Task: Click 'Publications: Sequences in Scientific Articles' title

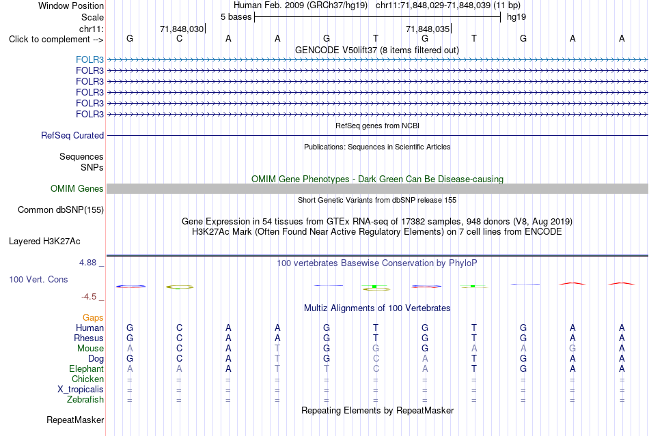Action: pyautogui.click(x=377, y=147)
